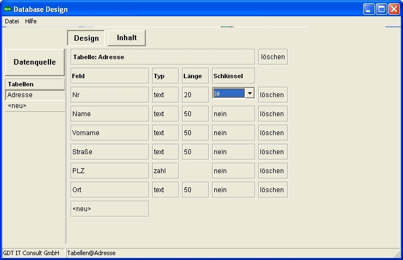Click the window resize grip at corner
The image size is (403, 260).
click(x=398, y=255)
